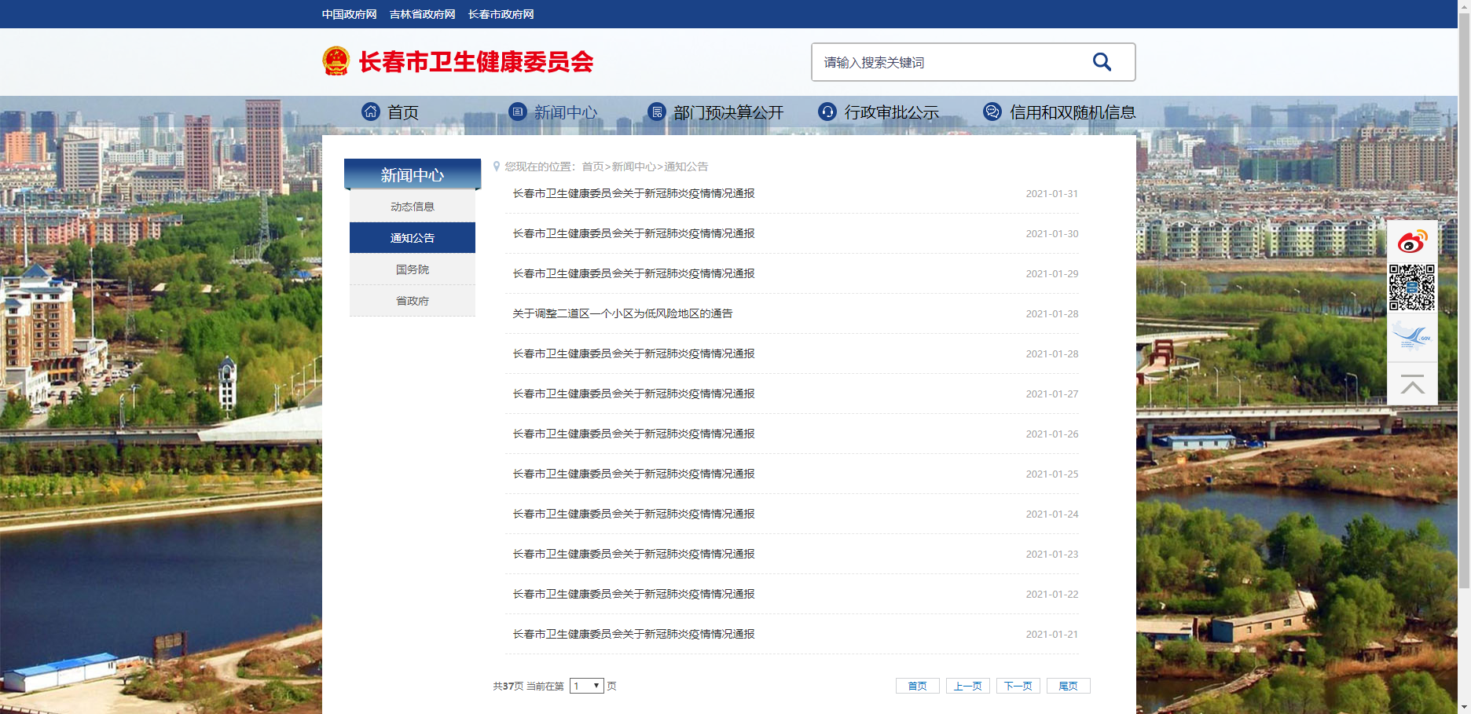Open the 关于调整二道区一个小区 notice article

coord(622,313)
